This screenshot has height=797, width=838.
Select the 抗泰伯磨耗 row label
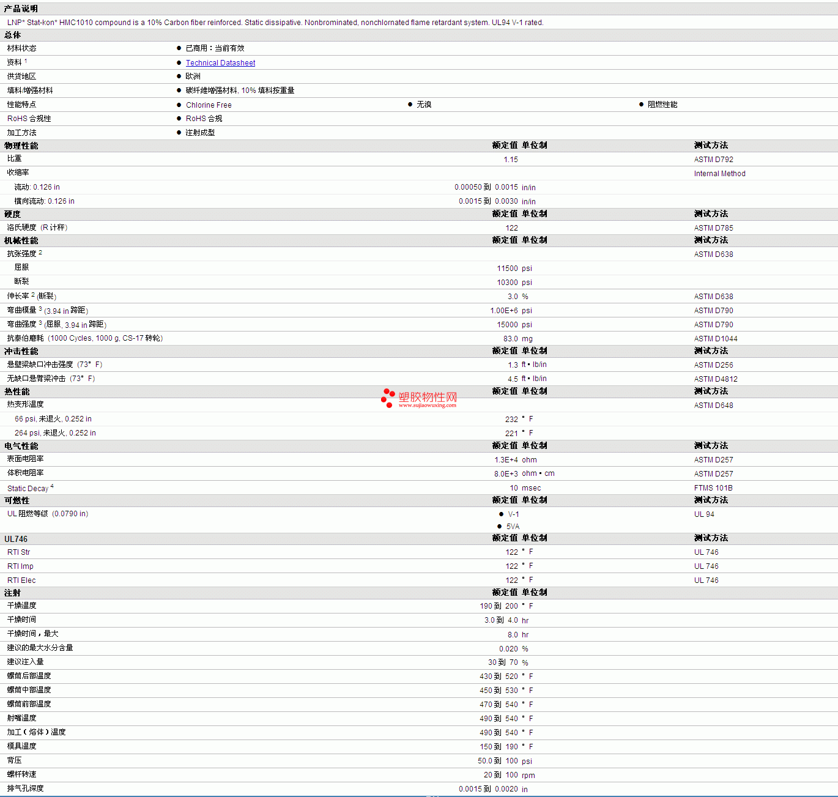tap(85, 338)
